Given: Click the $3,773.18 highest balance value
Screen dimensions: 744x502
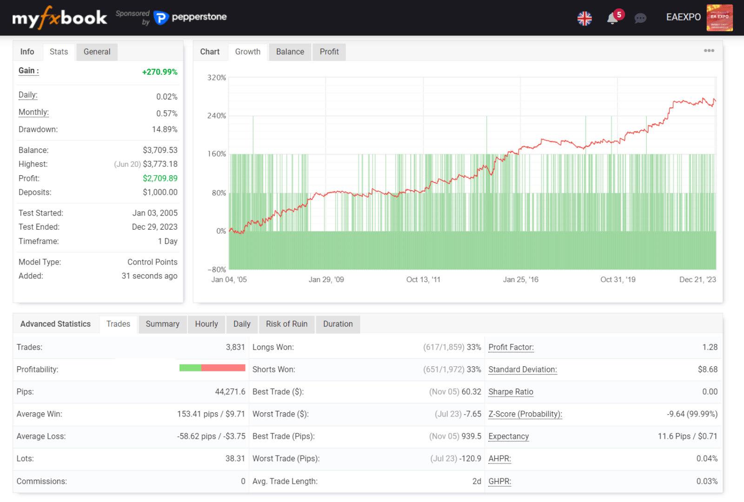Looking at the screenshot, I should pyautogui.click(x=160, y=164).
